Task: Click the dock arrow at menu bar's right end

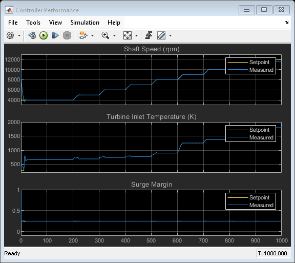Action: click(286, 22)
